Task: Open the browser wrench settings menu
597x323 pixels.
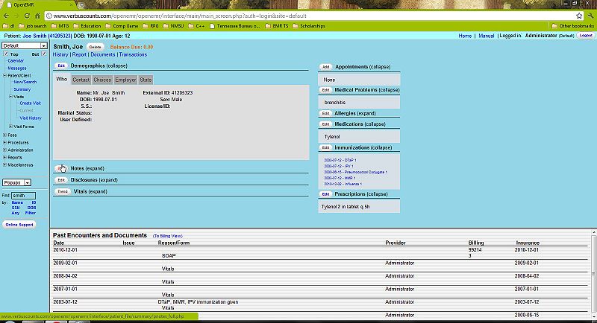Action: (590, 16)
